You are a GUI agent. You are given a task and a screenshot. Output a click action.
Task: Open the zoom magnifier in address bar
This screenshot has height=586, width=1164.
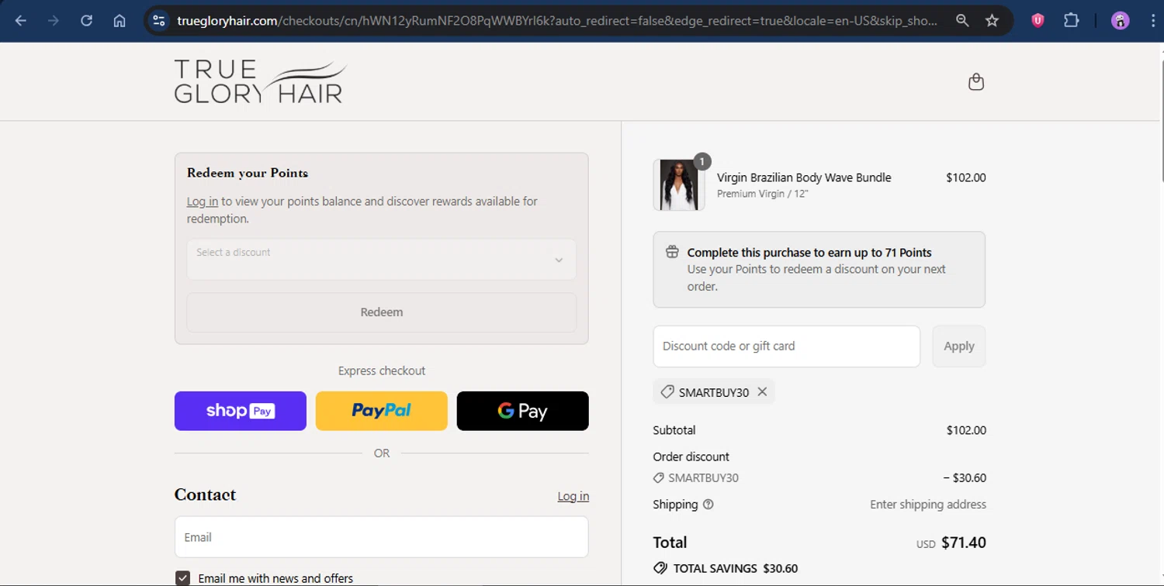coord(962,21)
